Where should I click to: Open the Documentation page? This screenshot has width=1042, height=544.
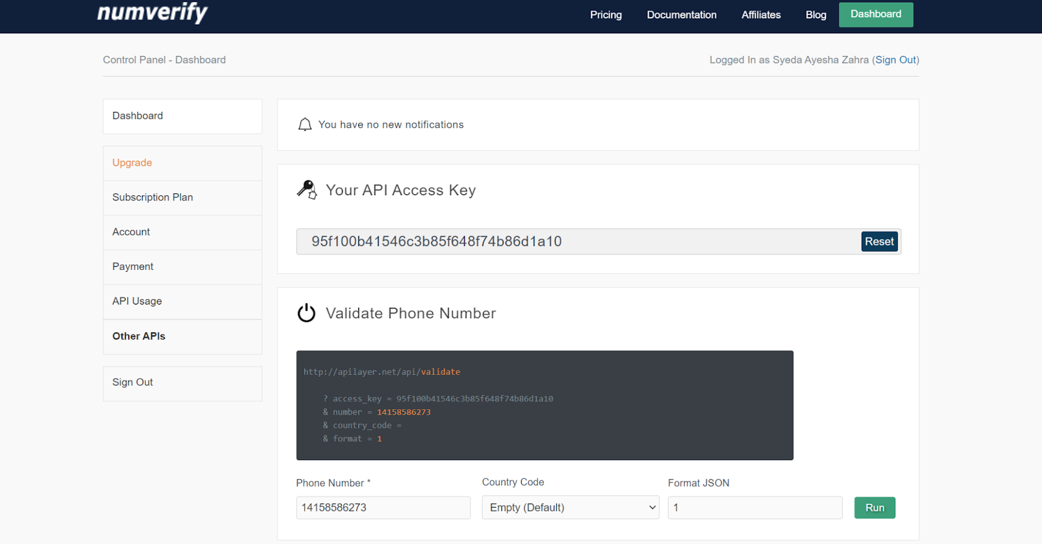pyautogui.click(x=681, y=15)
